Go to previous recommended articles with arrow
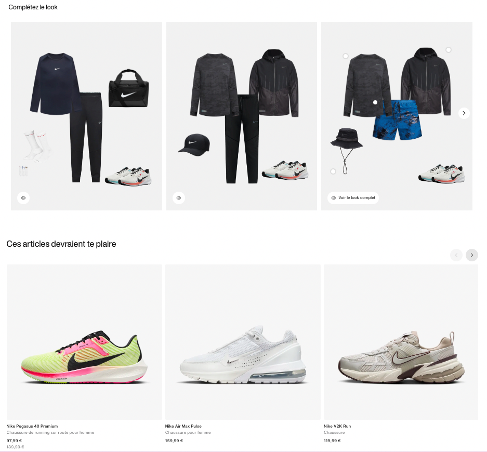487x452 pixels. tap(456, 255)
